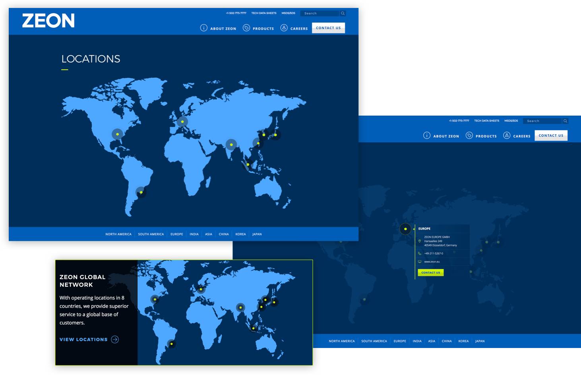Open About Zeon menu on Europe detail page
The width and height of the screenshot is (581, 375).
(441, 135)
